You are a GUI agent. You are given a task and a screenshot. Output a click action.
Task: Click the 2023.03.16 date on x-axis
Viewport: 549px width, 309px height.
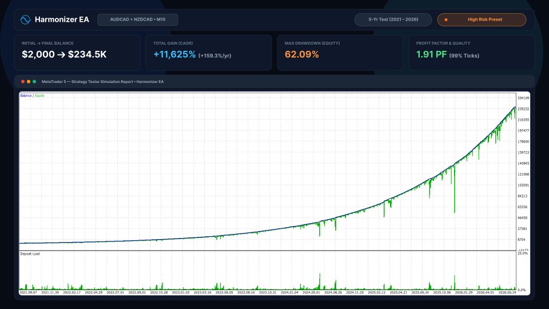click(x=202, y=292)
